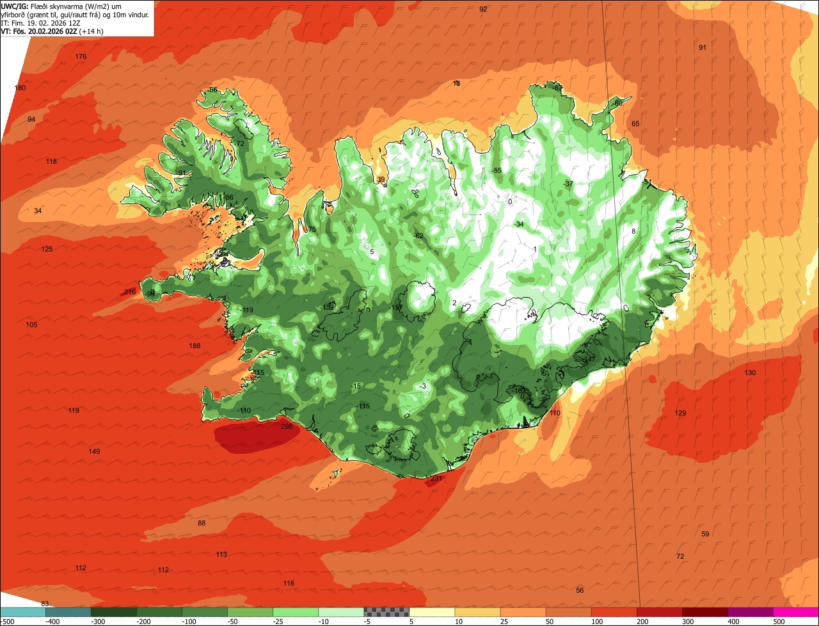Select the '216' value on the map

(x=130, y=292)
